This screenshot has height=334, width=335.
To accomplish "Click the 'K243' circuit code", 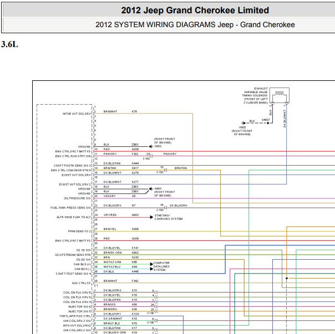I will click(x=135, y=257).
